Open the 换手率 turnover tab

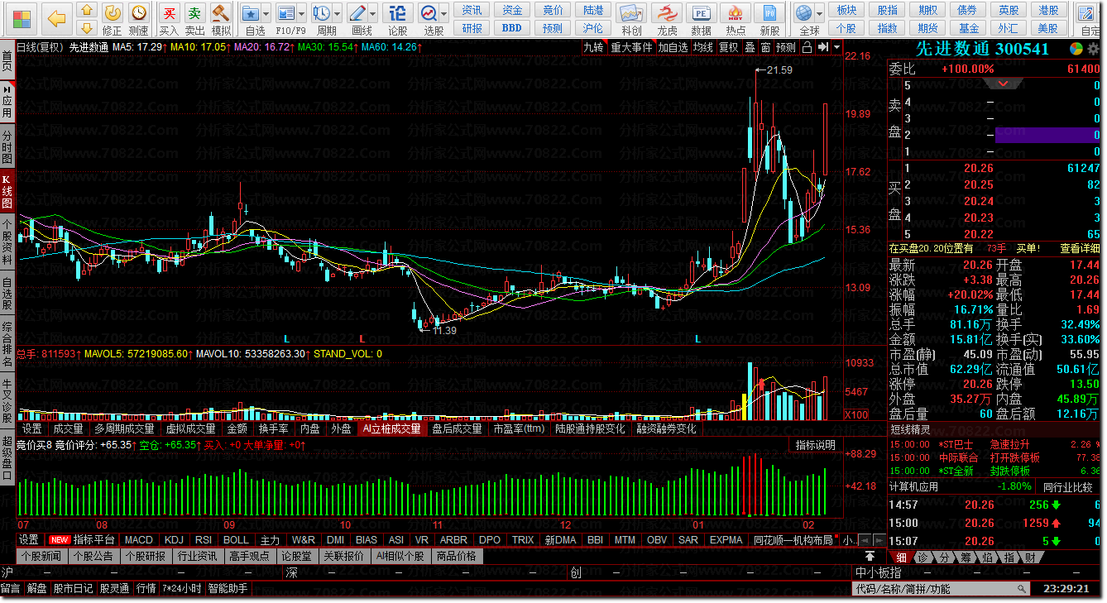(x=273, y=428)
